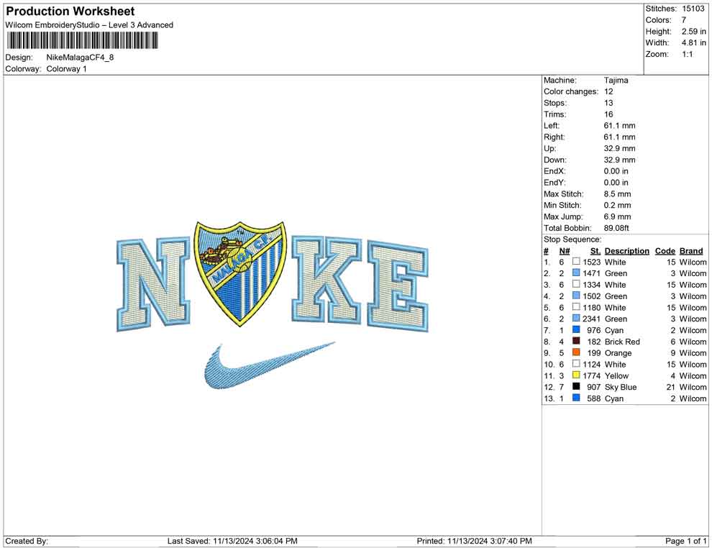Click the Zoom value 1:1
This screenshot has width=712, height=548.
point(687,54)
